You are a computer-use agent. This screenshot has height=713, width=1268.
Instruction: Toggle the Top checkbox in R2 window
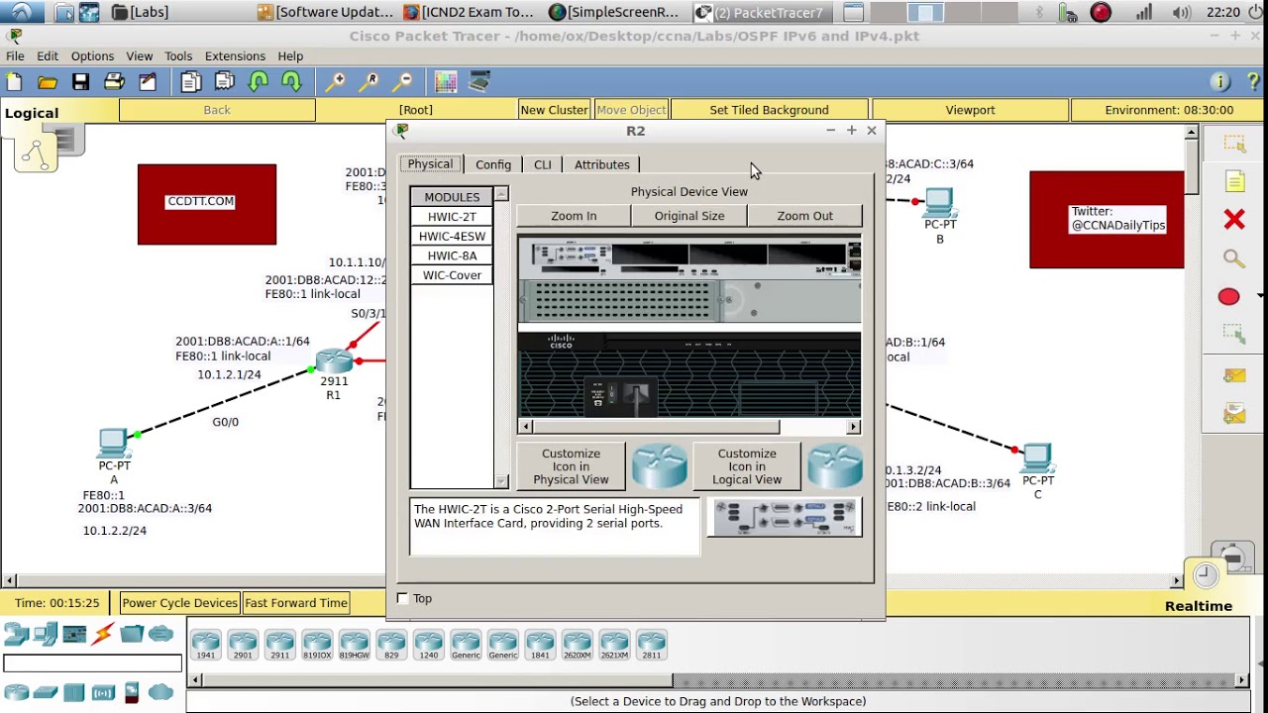(402, 598)
